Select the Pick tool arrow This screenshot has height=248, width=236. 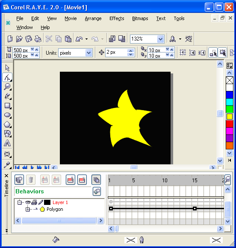[x=7, y=68]
